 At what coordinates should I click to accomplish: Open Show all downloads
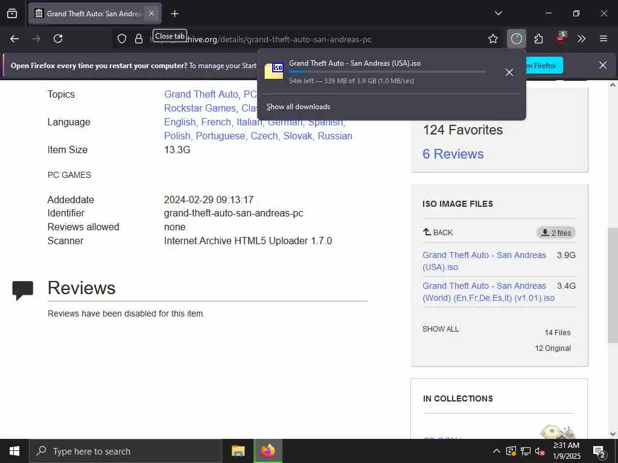pyautogui.click(x=298, y=107)
